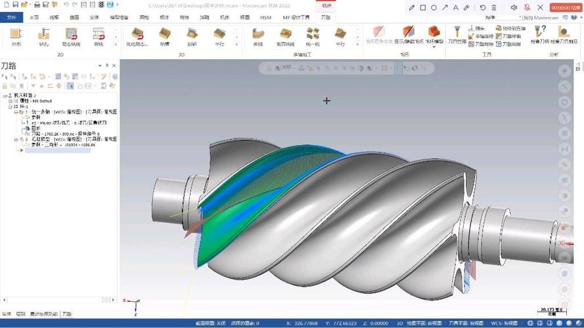Expand the 属性 - Mill Default node
584x328 pixels.
[x=10, y=101]
